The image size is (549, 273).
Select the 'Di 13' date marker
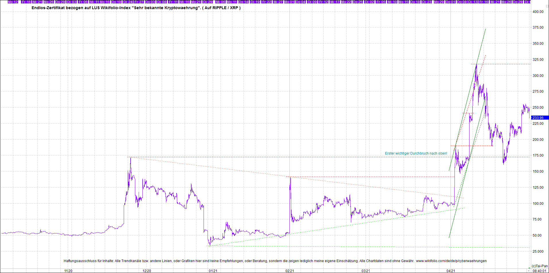pos(473,2)
